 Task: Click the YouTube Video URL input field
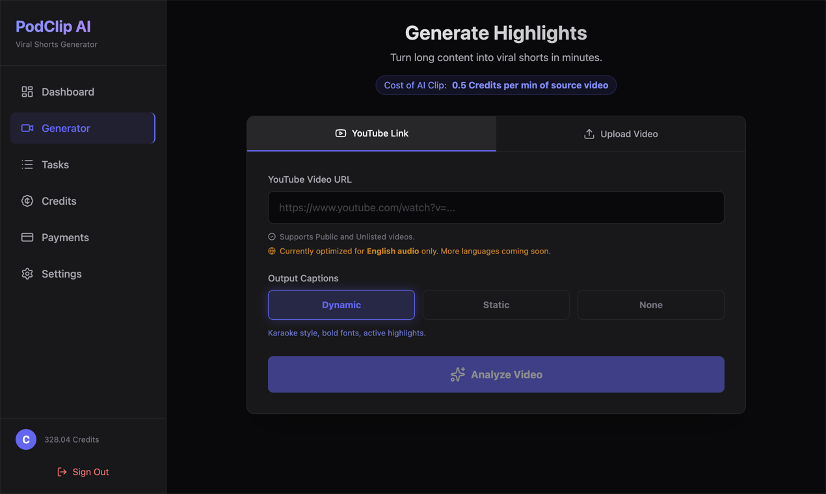pos(496,207)
